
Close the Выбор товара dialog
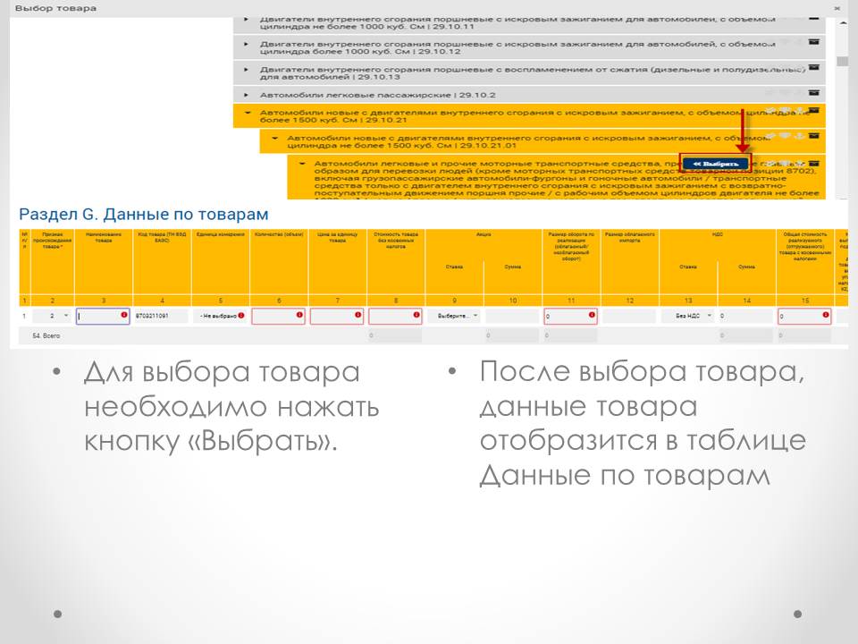tap(837, 7)
